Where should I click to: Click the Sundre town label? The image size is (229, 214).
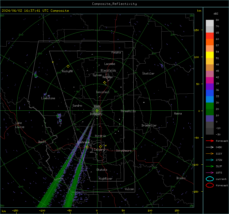coord(77,106)
